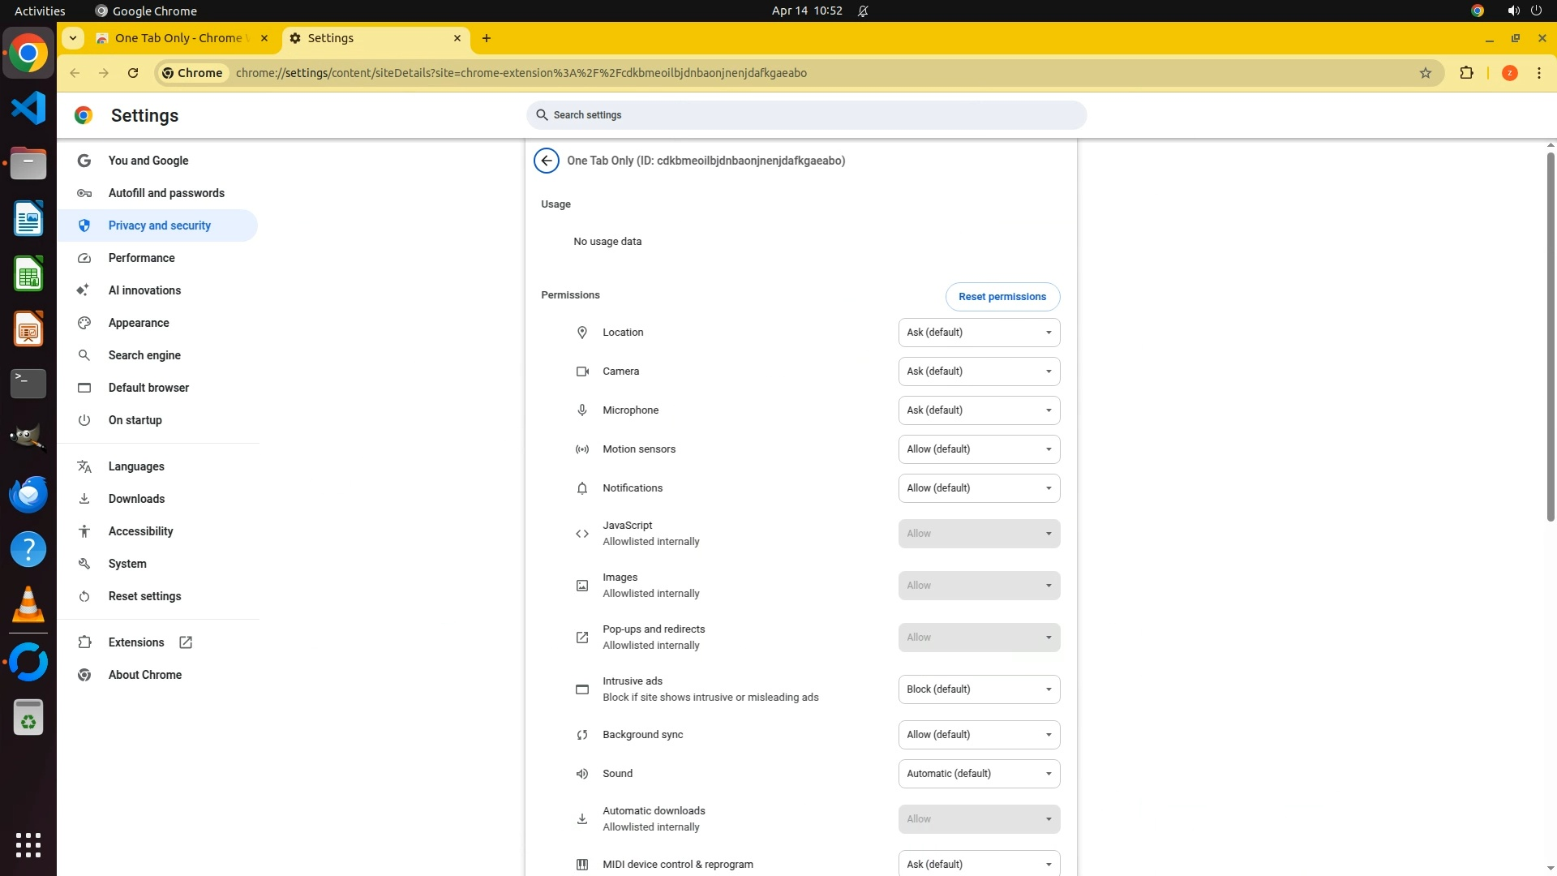
Task: Open Extensions link in sidebar
Action: coord(136,642)
